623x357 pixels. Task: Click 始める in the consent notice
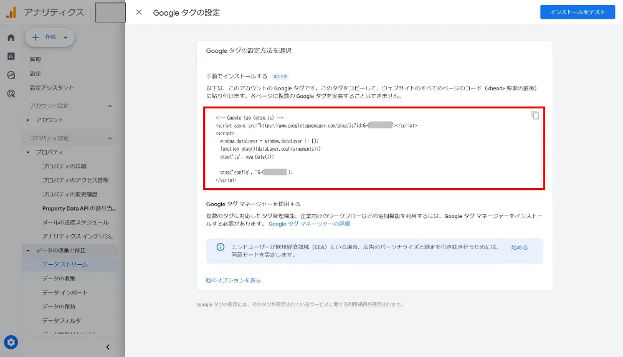pos(520,247)
